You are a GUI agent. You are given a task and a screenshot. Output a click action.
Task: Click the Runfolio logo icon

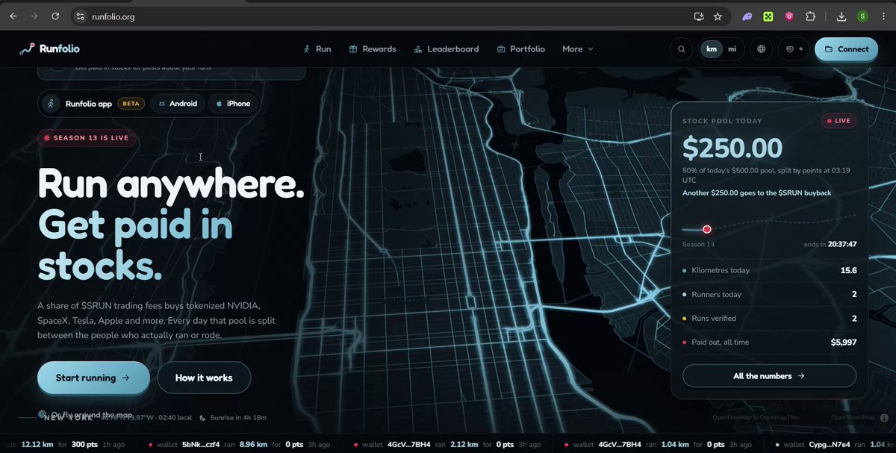pyautogui.click(x=27, y=49)
